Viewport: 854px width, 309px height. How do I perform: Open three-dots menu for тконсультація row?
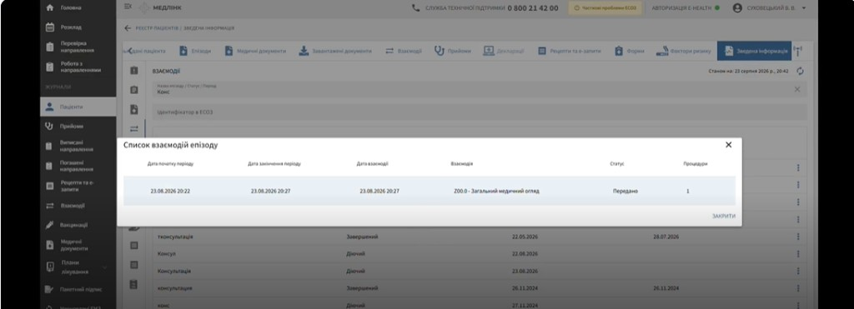[798, 237]
